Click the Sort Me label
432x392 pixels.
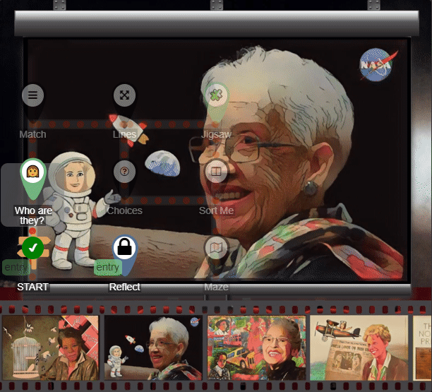tap(216, 210)
